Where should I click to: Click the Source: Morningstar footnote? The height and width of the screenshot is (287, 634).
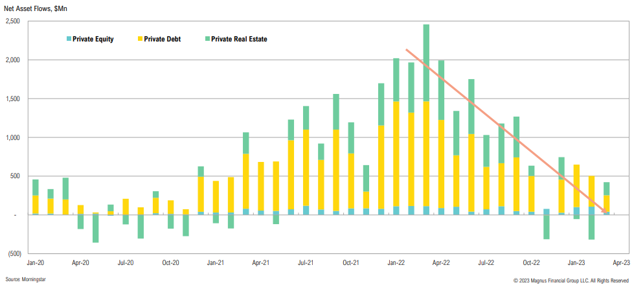pyautogui.click(x=28, y=280)
